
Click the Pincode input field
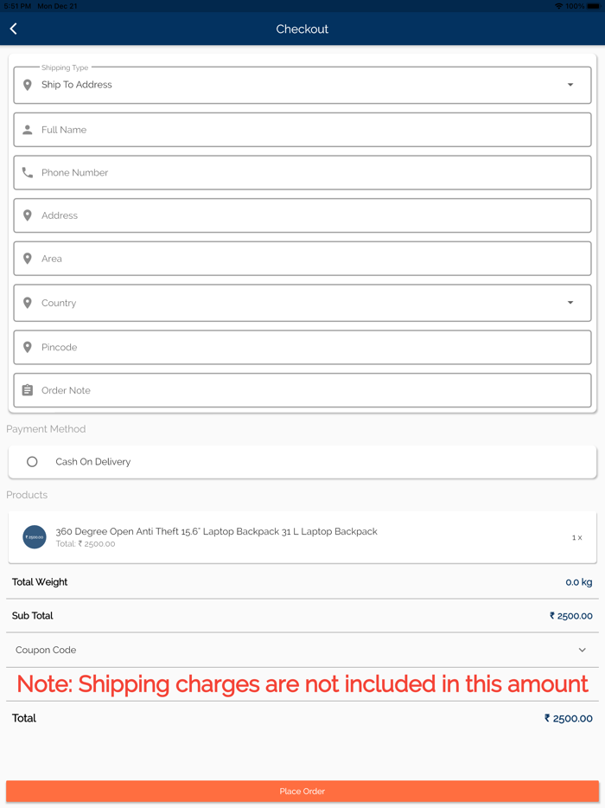point(311,347)
